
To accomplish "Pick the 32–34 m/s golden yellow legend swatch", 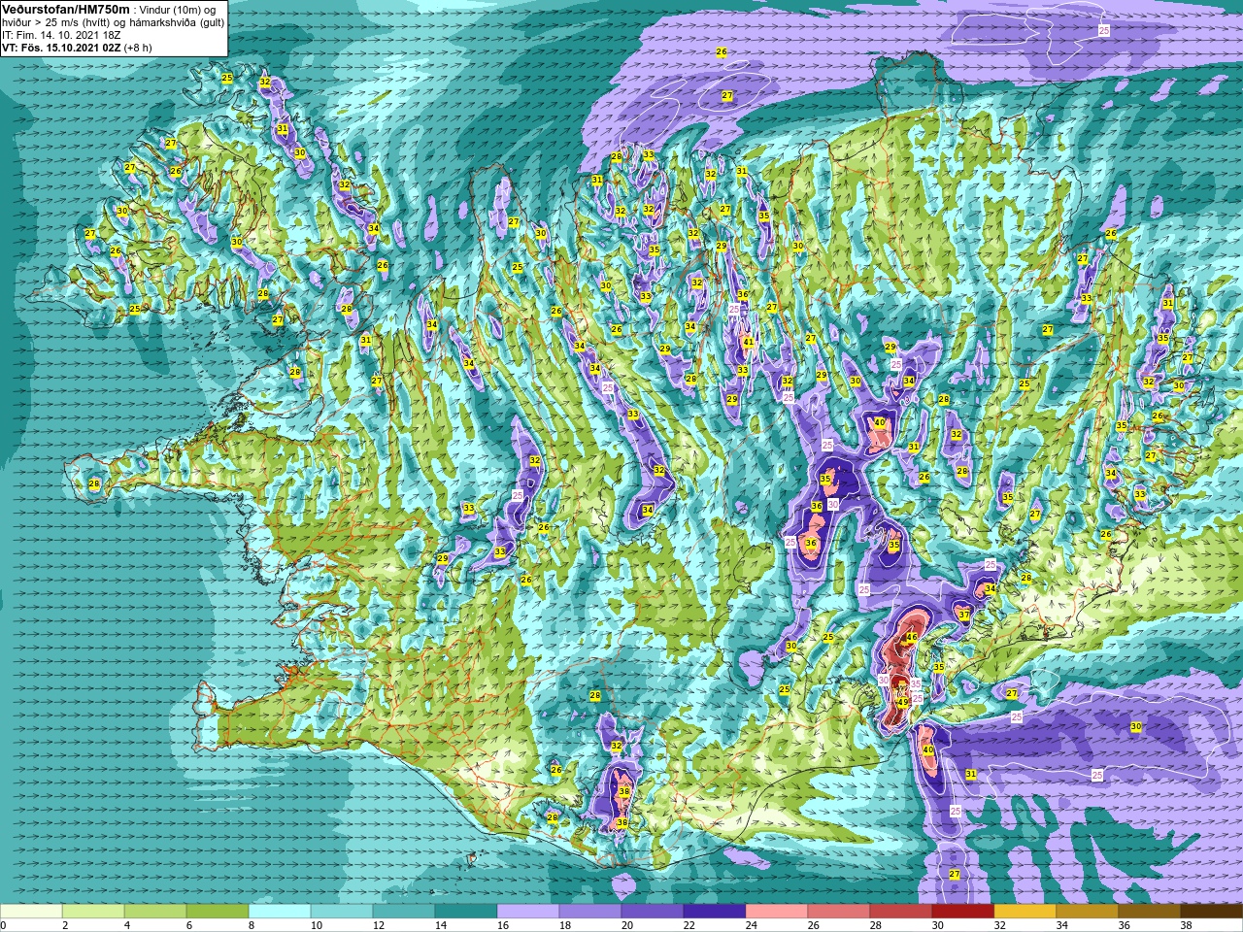I will click(x=1025, y=911).
